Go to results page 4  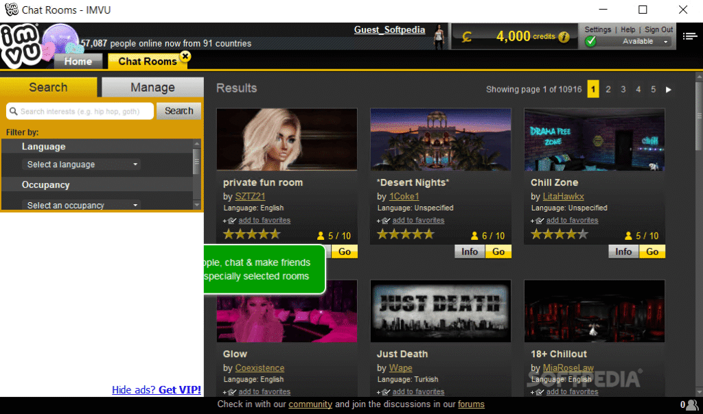638,90
